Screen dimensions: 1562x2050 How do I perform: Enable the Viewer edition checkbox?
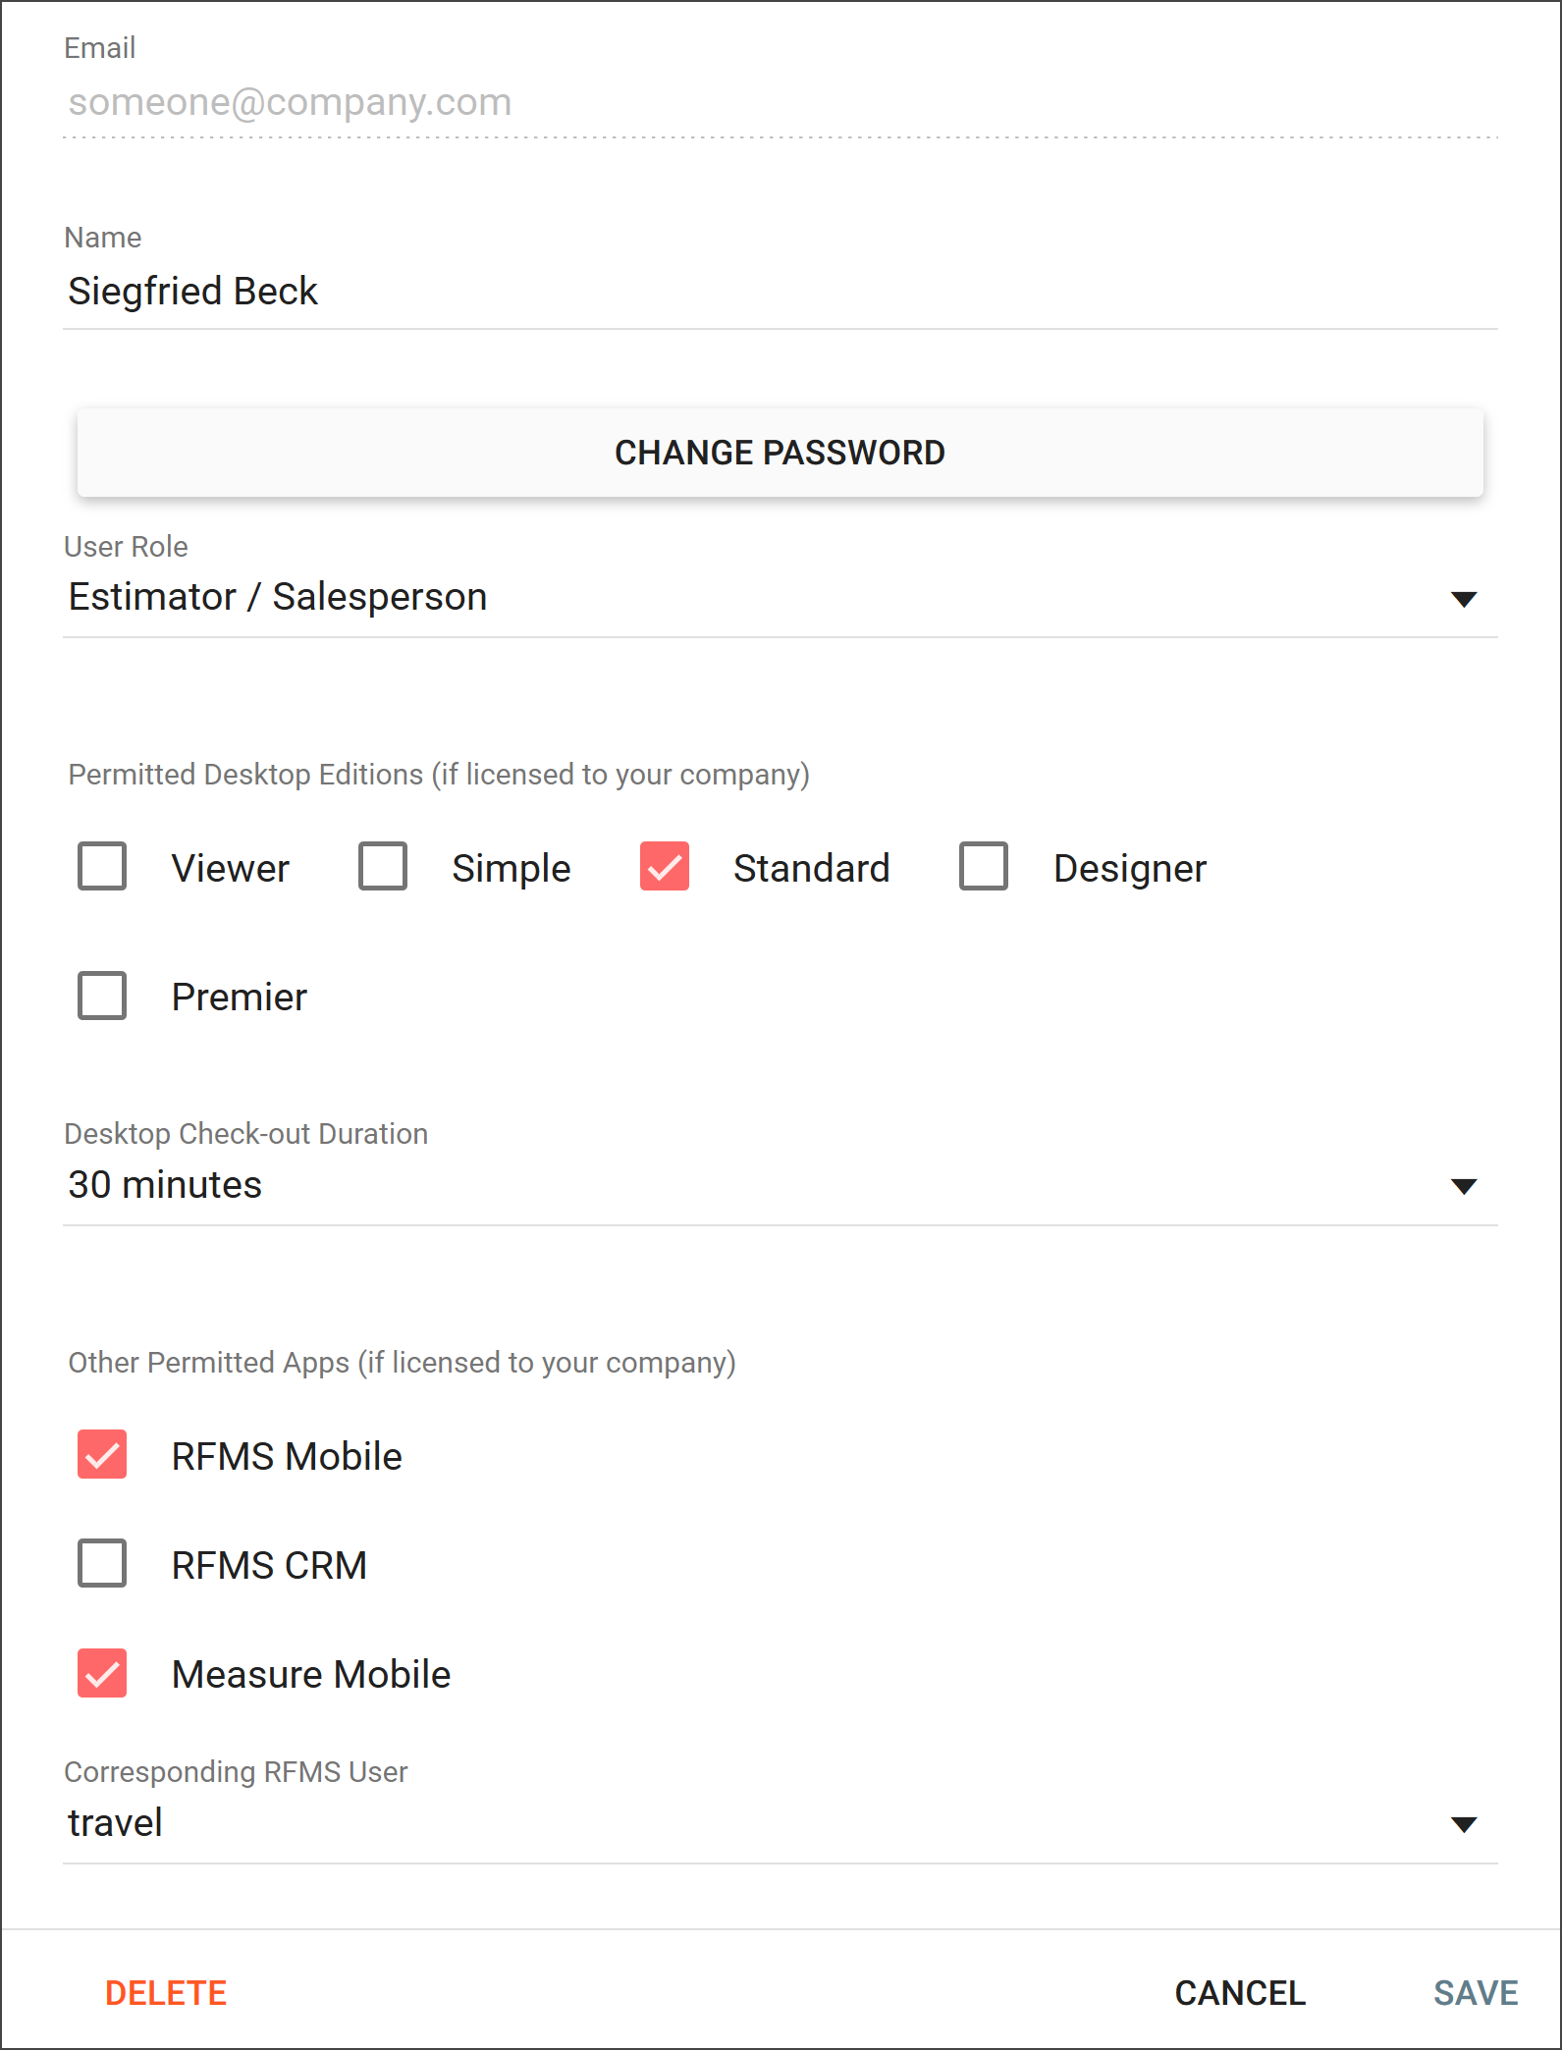click(102, 867)
